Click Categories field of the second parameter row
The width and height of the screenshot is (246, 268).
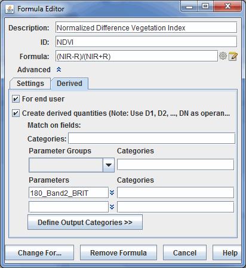coord(176,207)
